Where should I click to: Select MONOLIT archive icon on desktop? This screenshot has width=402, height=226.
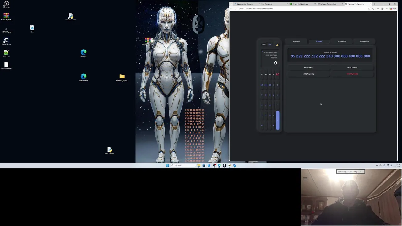tap(6, 17)
